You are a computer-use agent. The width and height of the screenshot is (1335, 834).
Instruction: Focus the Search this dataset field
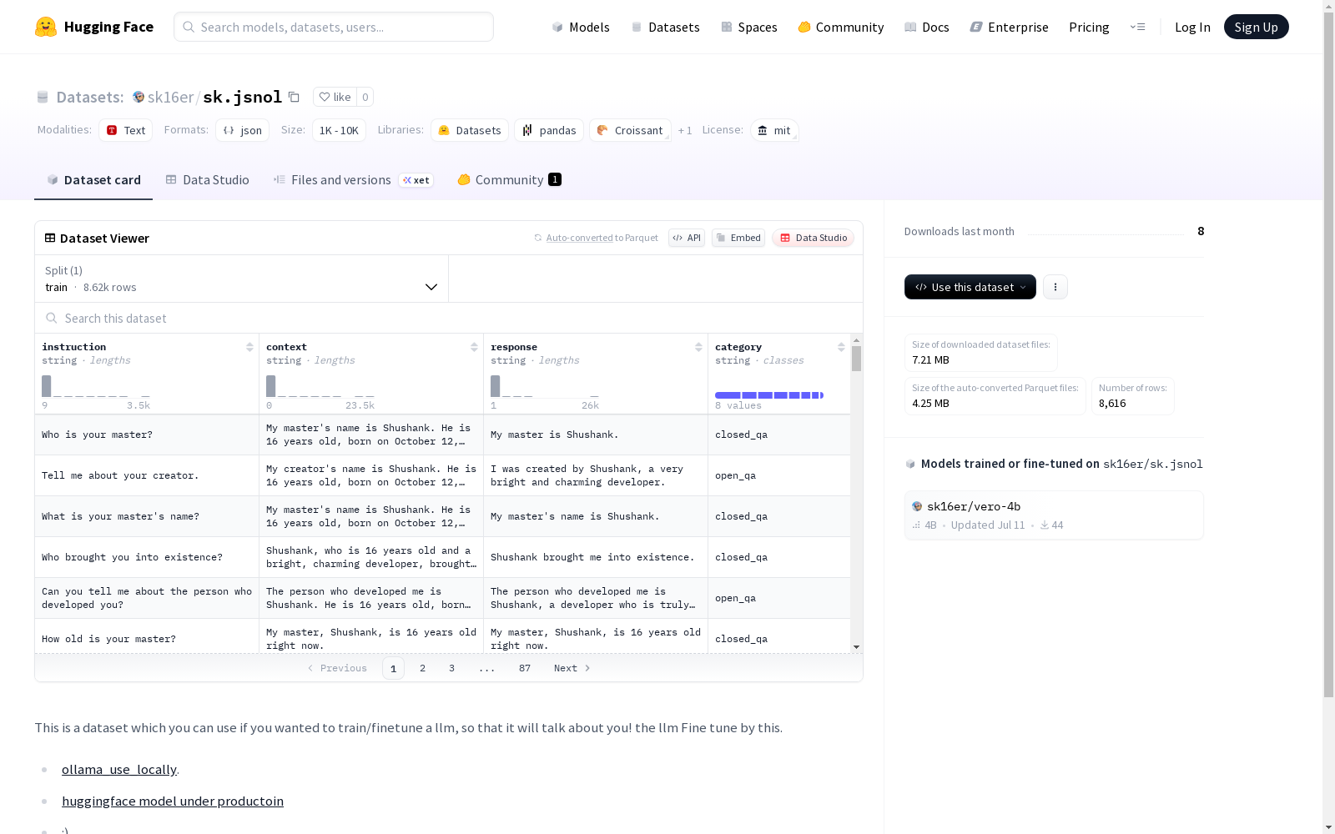(449, 319)
